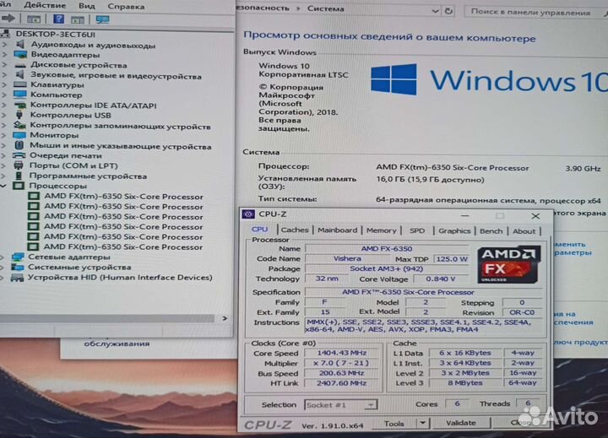Expand the Контроллеры USB node
Image resolution: width=608 pixels, height=438 pixels.
pyautogui.click(x=4, y=115)
